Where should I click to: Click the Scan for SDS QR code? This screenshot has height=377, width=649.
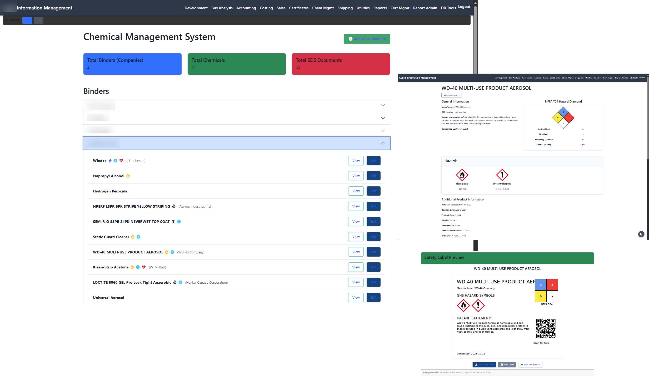(546, 328)
